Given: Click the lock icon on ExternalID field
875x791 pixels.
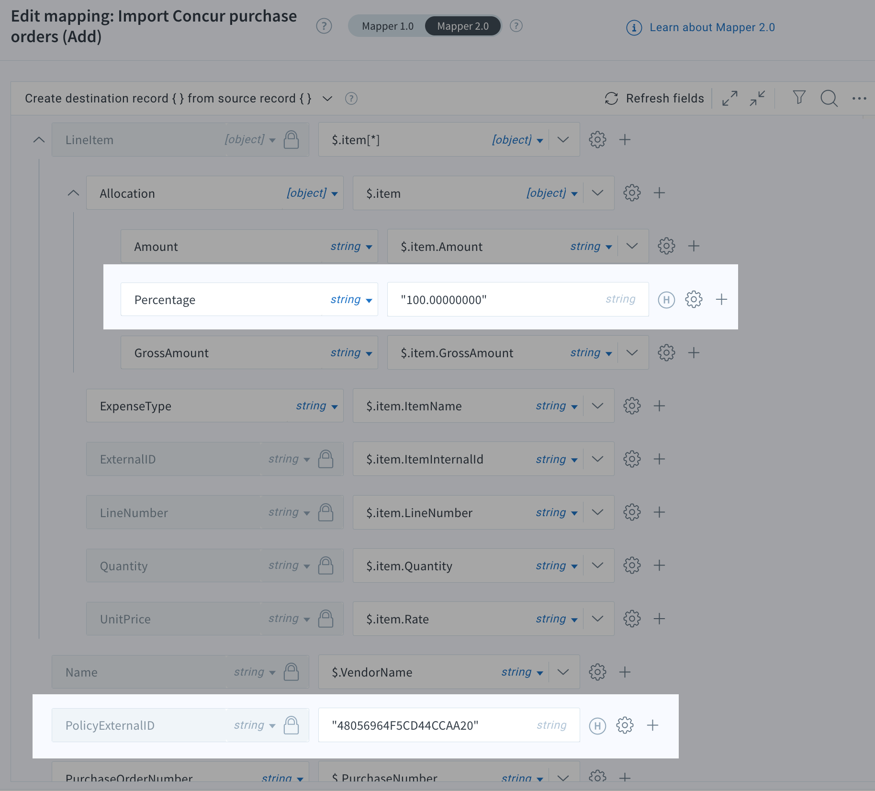Looking at the screenshot, I should pyautogui.click(x=326, y=459).
